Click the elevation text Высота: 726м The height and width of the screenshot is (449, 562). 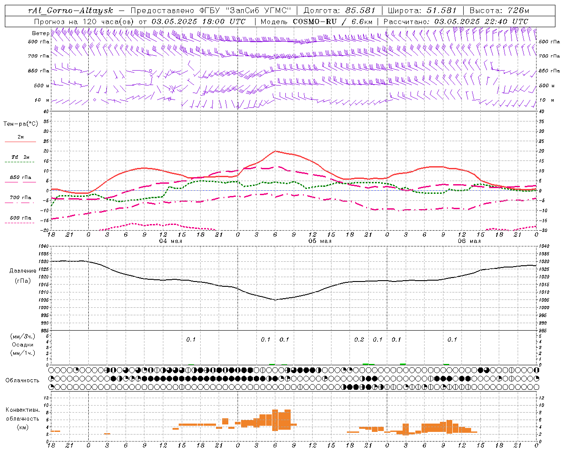(499, 10)
